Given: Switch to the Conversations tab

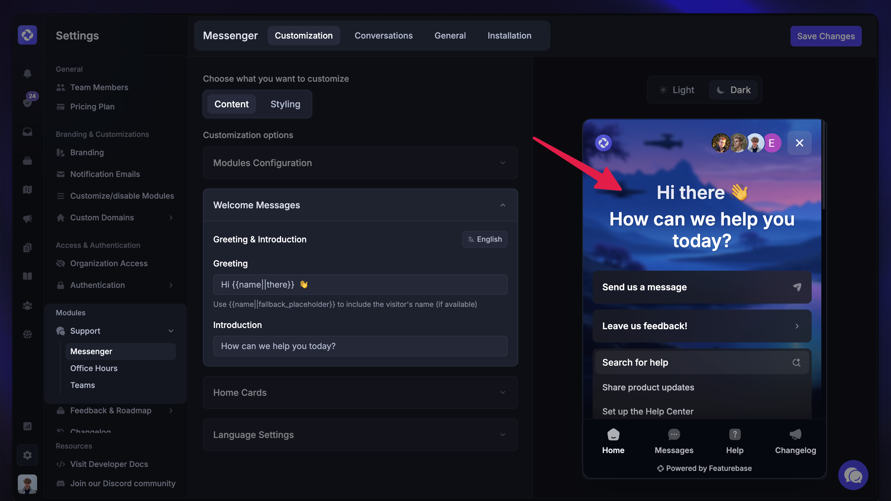Looking at the screenshot, I should click(383, 36).
